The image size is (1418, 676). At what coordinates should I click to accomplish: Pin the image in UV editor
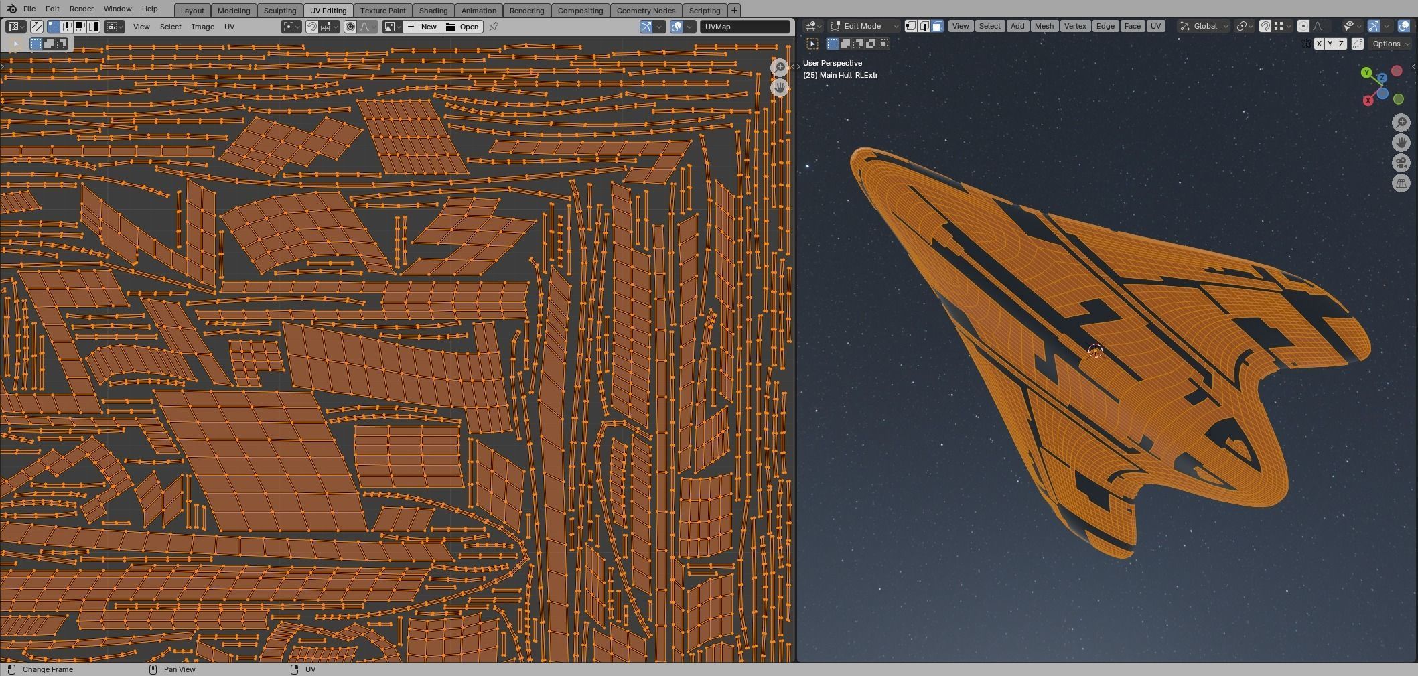pos(494,27)
